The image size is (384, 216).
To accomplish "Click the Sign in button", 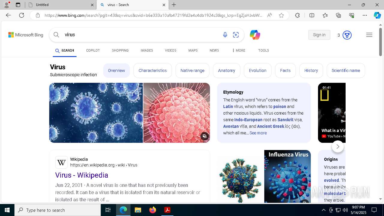I will coord(319,35).
